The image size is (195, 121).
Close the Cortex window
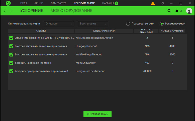[190, 3]
